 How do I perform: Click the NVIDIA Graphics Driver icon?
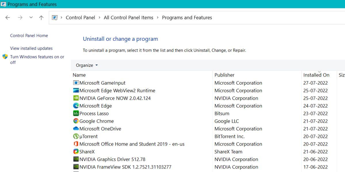point(76,159)
